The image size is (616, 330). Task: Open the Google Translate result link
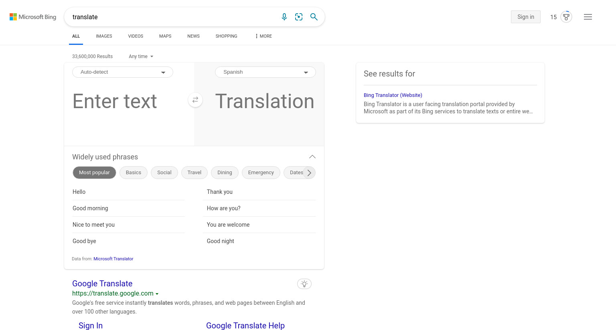tap(102, 284)
